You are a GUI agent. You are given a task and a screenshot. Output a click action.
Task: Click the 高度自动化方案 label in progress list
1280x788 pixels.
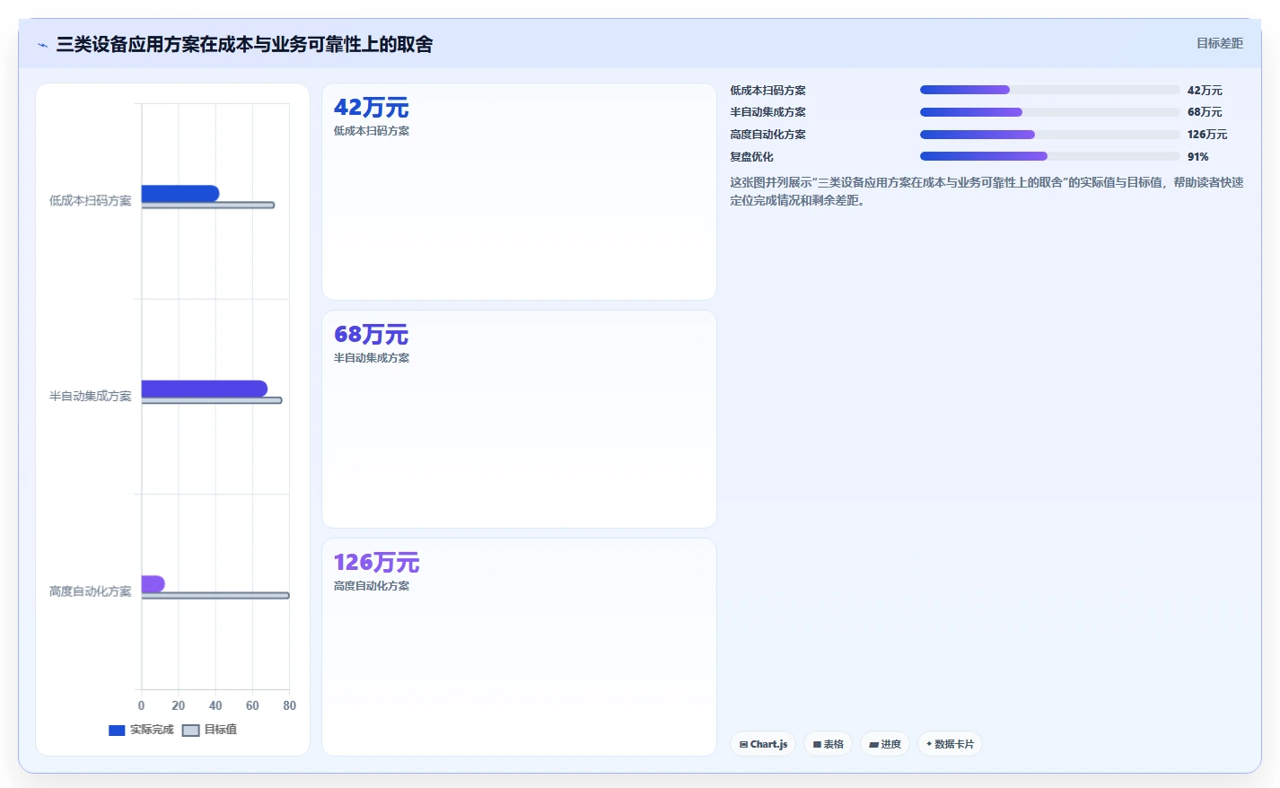coord(767,135)
